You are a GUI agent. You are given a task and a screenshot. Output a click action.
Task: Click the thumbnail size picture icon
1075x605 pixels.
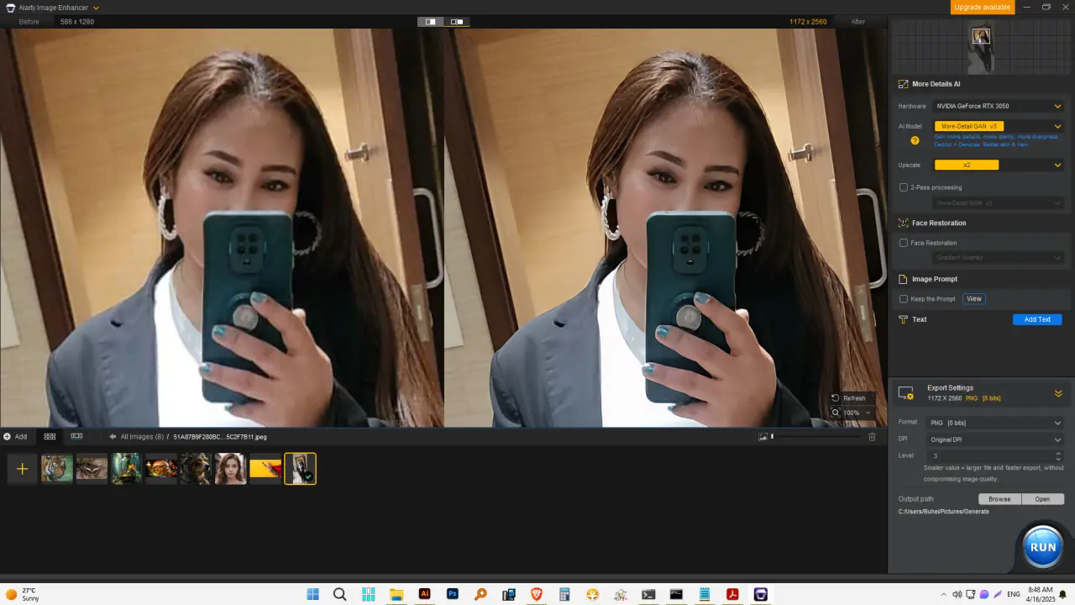click(763, 437)
